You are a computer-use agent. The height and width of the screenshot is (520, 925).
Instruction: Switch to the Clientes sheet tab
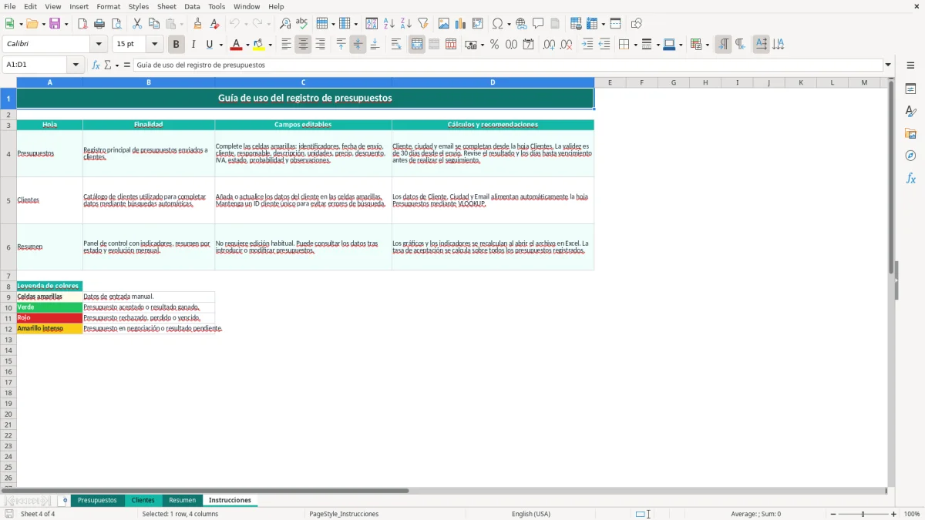click(143, 500)
